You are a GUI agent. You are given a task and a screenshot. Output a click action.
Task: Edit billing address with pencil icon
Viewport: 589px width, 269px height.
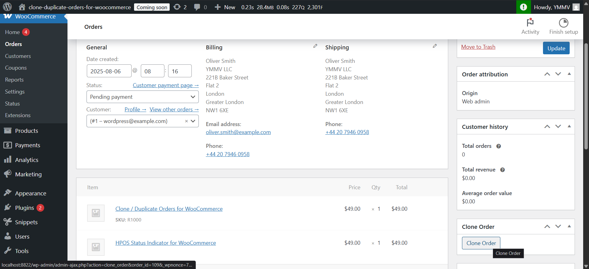coord(315,46)
